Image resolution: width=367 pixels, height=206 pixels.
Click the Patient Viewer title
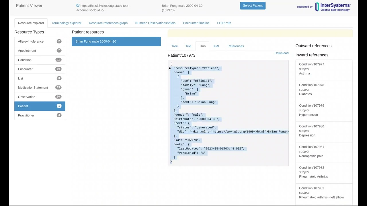29,5
